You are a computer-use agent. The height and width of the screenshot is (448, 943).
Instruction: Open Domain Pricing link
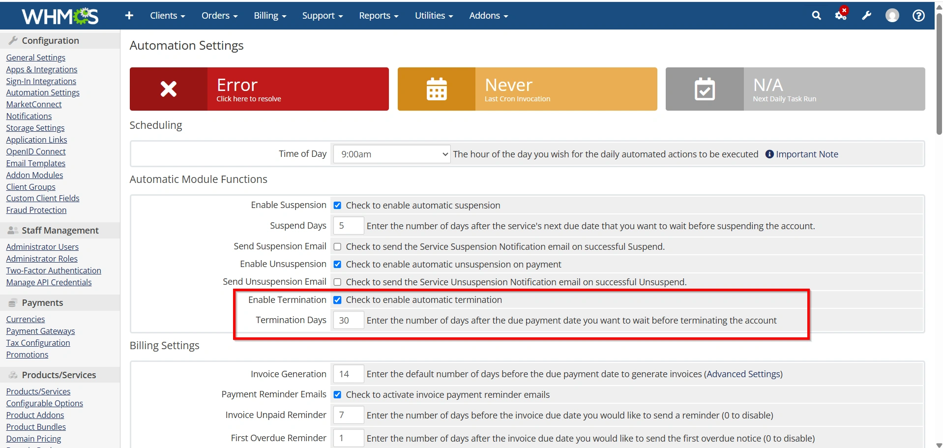coord(34,439)
